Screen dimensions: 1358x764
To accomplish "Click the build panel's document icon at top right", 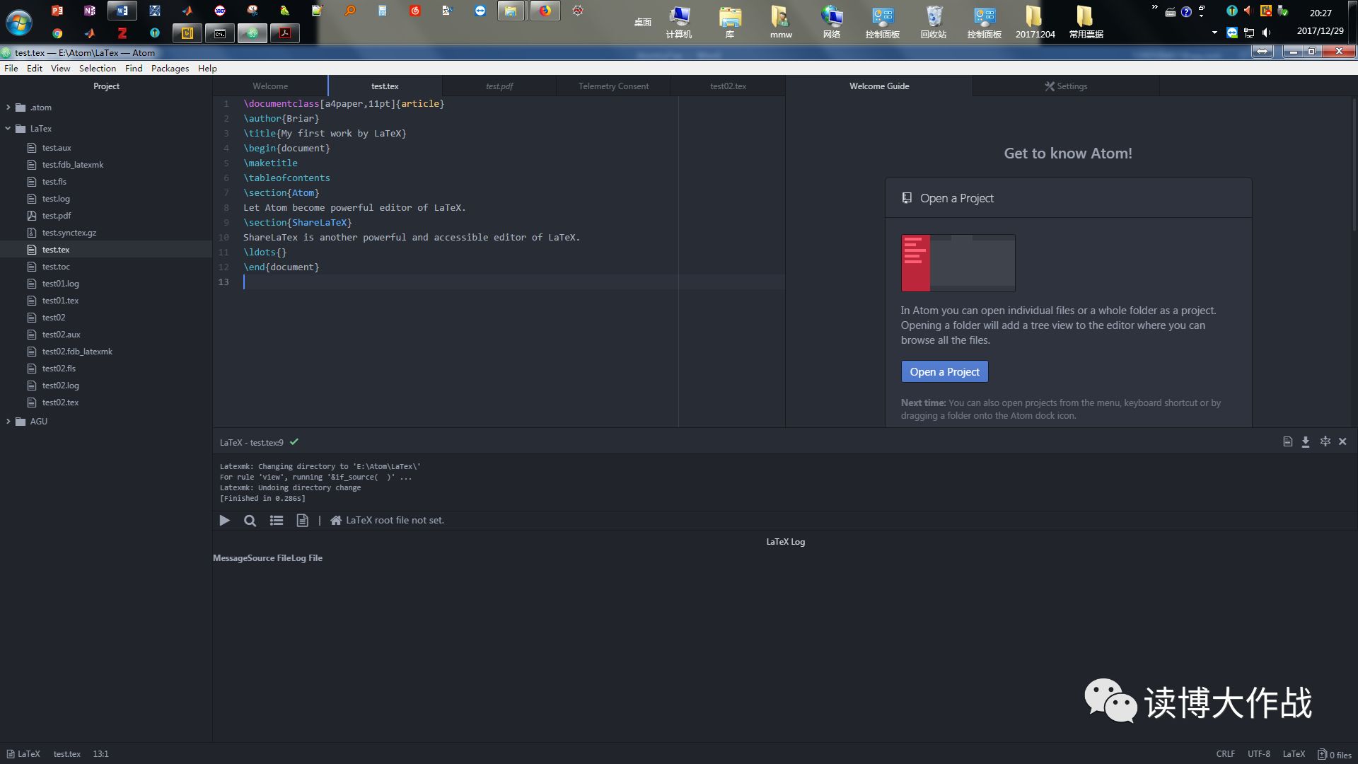I will [1287, 441].
